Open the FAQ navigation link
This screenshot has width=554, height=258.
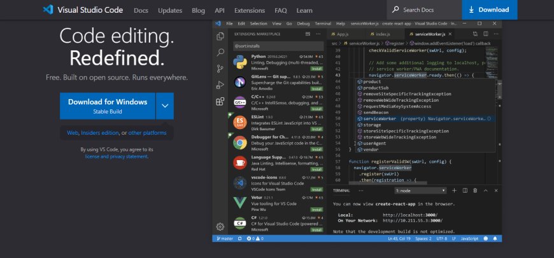click(x=281, y=11)
